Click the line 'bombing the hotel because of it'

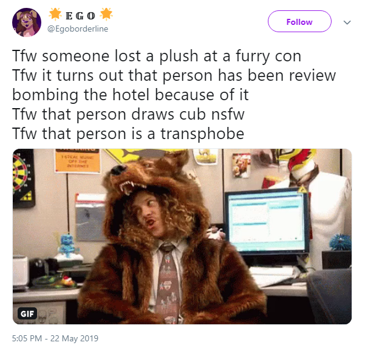(131, 95)
